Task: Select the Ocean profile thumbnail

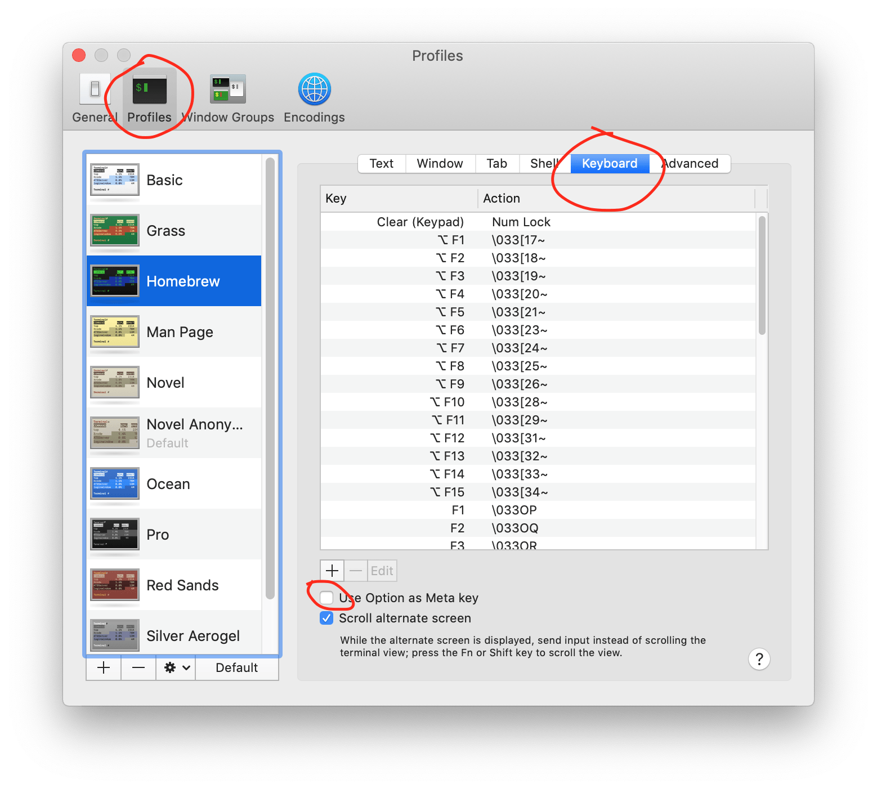Action: coord(115,483)
